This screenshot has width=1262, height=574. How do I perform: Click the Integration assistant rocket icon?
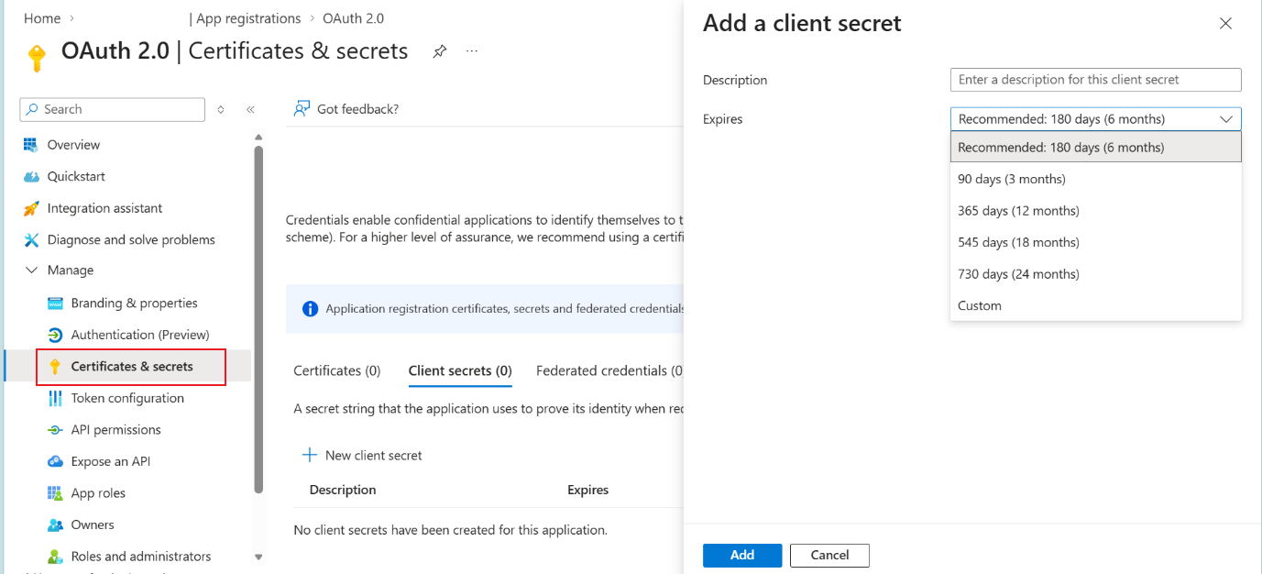click(x=31, y=208)
